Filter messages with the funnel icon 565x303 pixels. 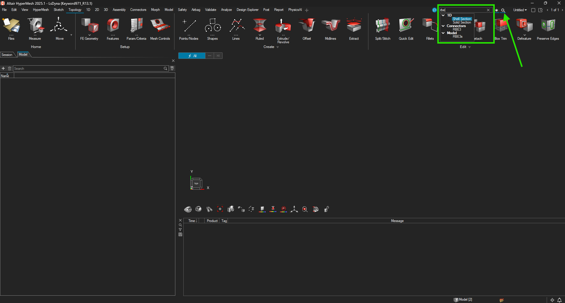[180, 230]
